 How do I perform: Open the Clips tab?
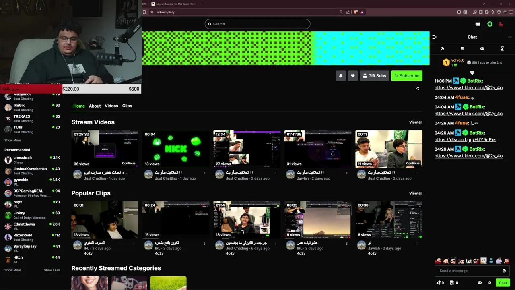127,106
